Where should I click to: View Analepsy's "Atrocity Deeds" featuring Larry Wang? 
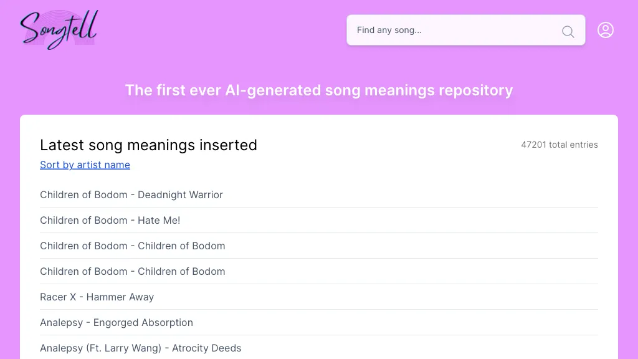pyautogui.click(x=140, y=348)
